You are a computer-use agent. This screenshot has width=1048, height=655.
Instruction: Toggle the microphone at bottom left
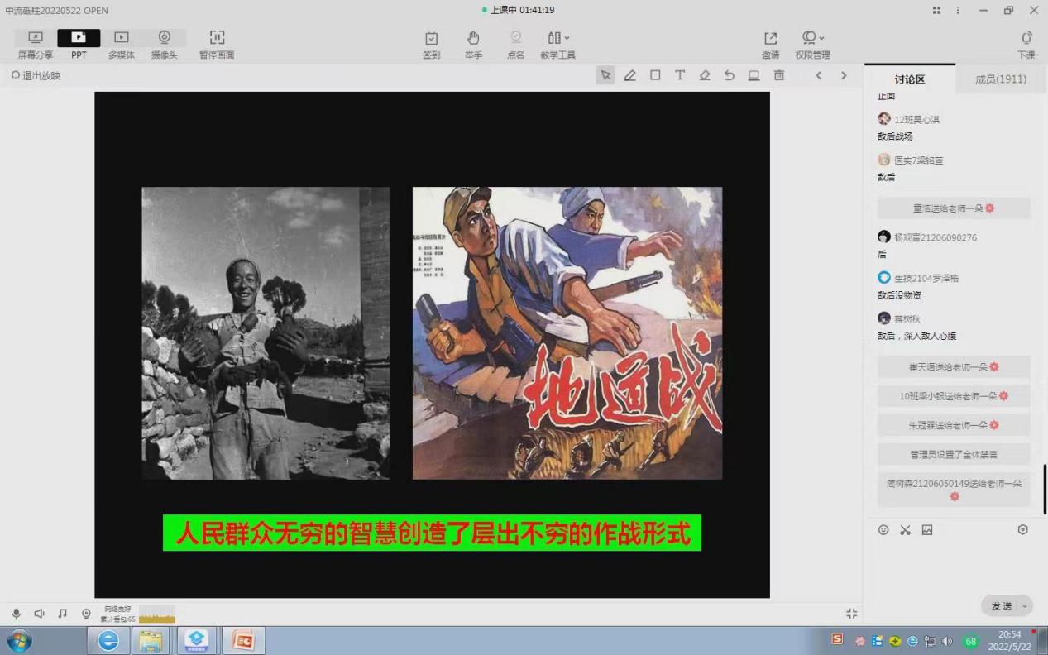tap(16, 614)
